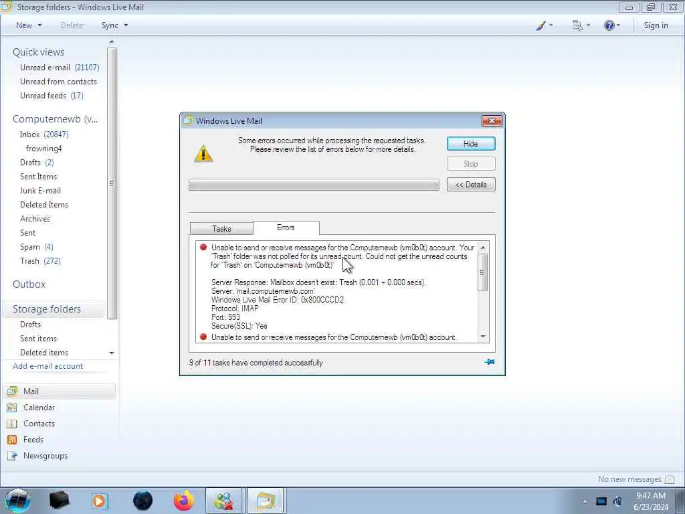Viewport: 685px width, 514px height.
Task: Open Computernewb Deleted Items folder
Action: [44, 205]
